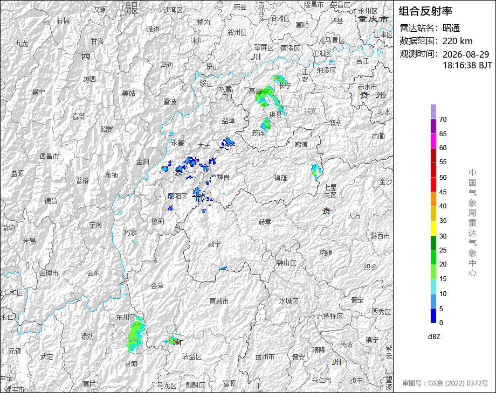Select the dark blue 0 dBZ legend color
Screen dimensions: 496x393
point(433,315)
